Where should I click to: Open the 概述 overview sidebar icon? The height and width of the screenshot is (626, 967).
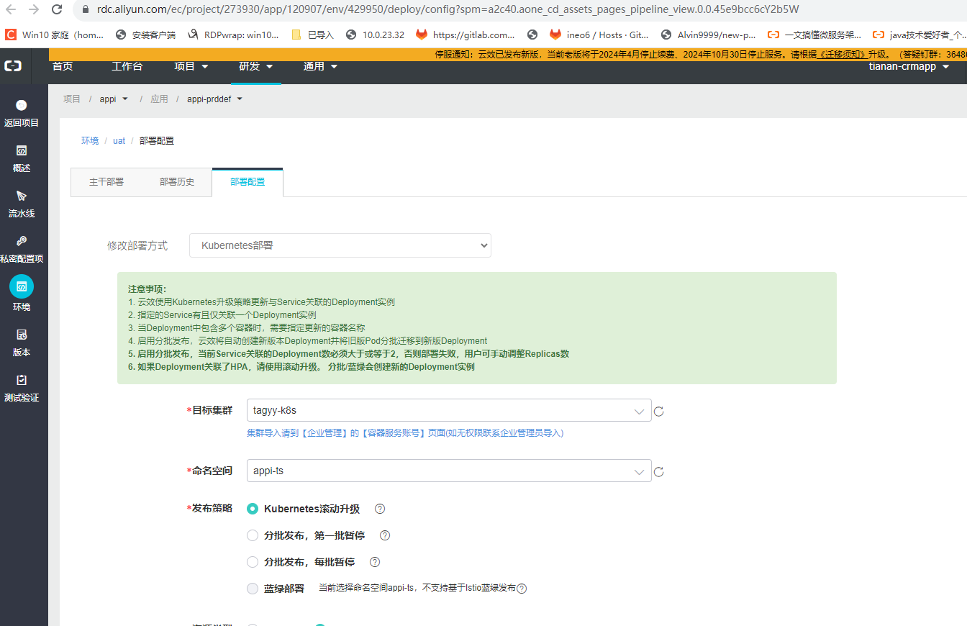22,150
